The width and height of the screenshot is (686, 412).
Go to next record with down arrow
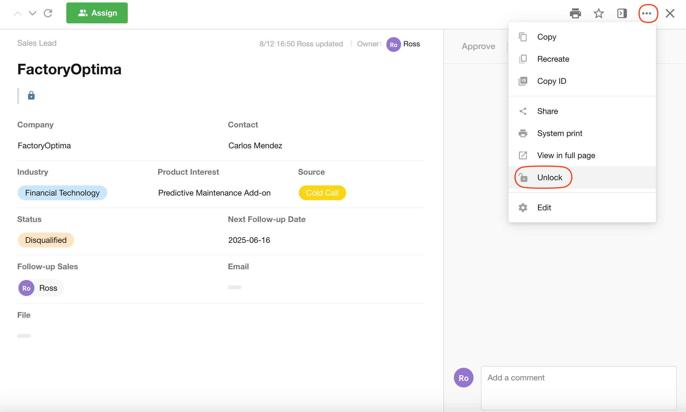[33, 13]
